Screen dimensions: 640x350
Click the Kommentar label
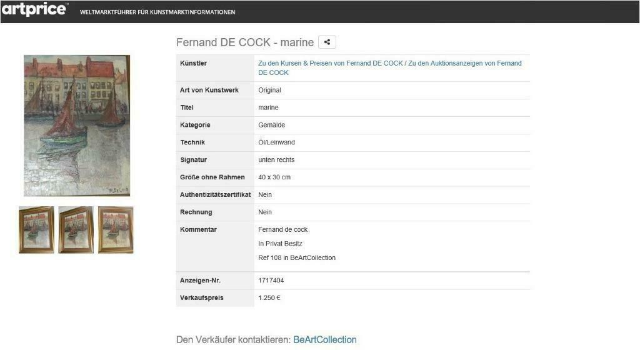click(x=198, y=229)
